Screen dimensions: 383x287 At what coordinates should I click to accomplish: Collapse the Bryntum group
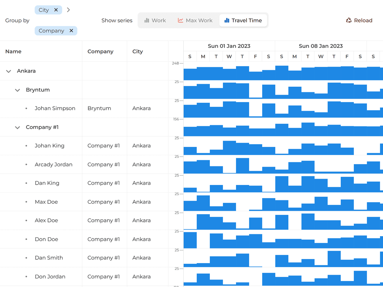click(x=17, y=90)
